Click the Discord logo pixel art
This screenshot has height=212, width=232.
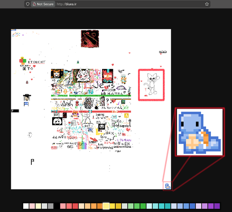pyautogui.click(x=57, y=121)
